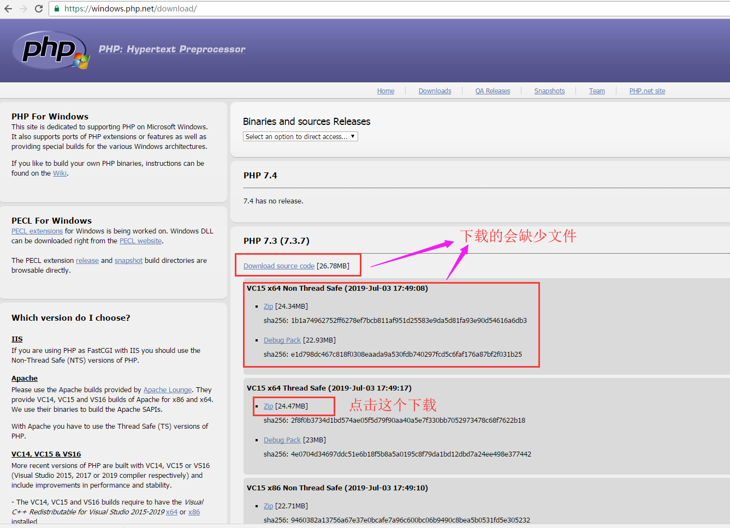Viewport: 730px width, 528px height.
Task: Visit the PHP.net site link
Action: click(647, 91)
